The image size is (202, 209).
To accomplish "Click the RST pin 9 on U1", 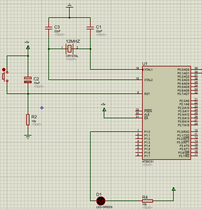I will [139, 94].
